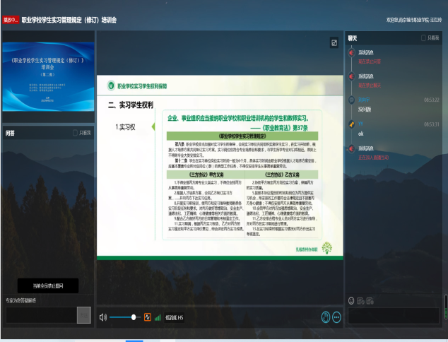Click the orange line-switch icon by the volume slider

pos(148,317)
